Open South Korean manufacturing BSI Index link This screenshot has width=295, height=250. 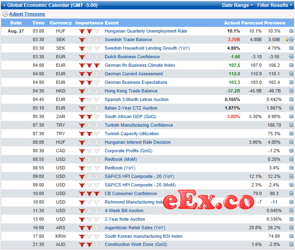tap(143, 236)
